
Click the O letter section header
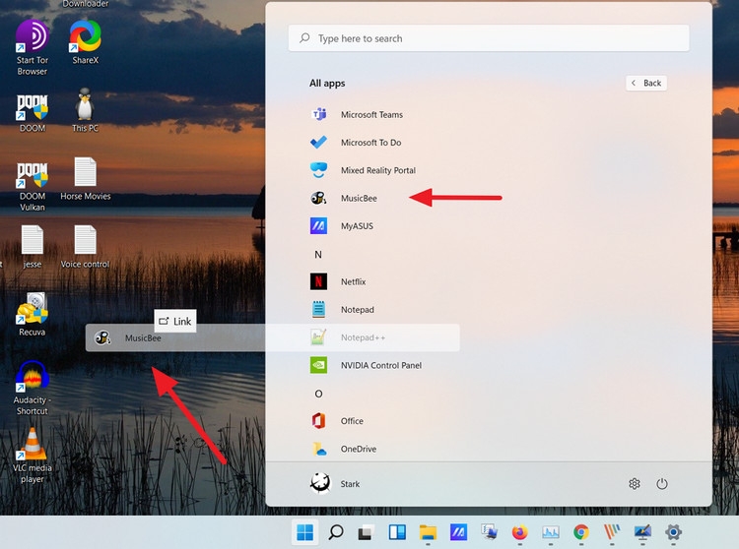point(318,394)
